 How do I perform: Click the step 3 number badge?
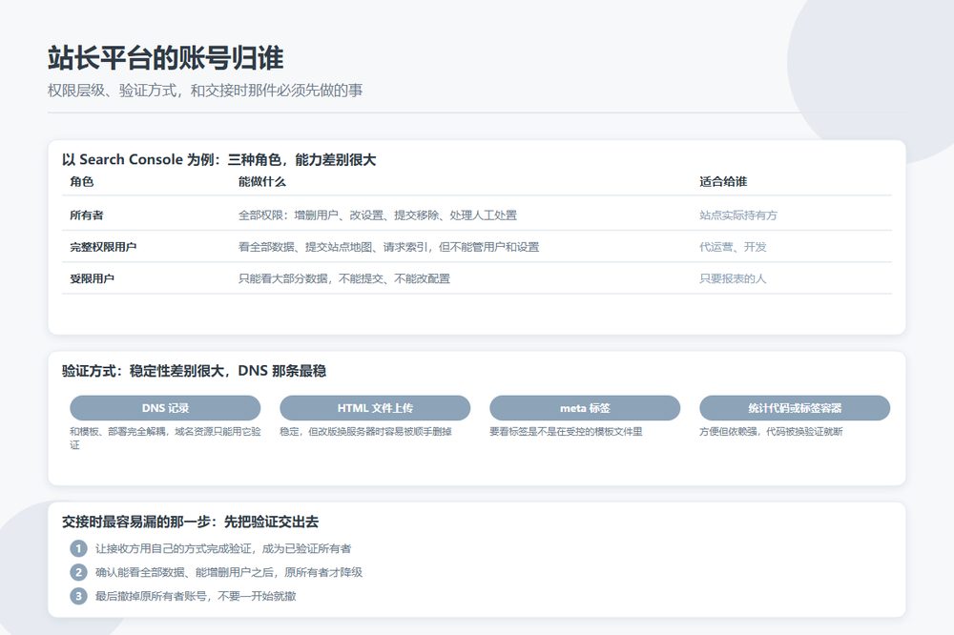[x=78, y=596]
